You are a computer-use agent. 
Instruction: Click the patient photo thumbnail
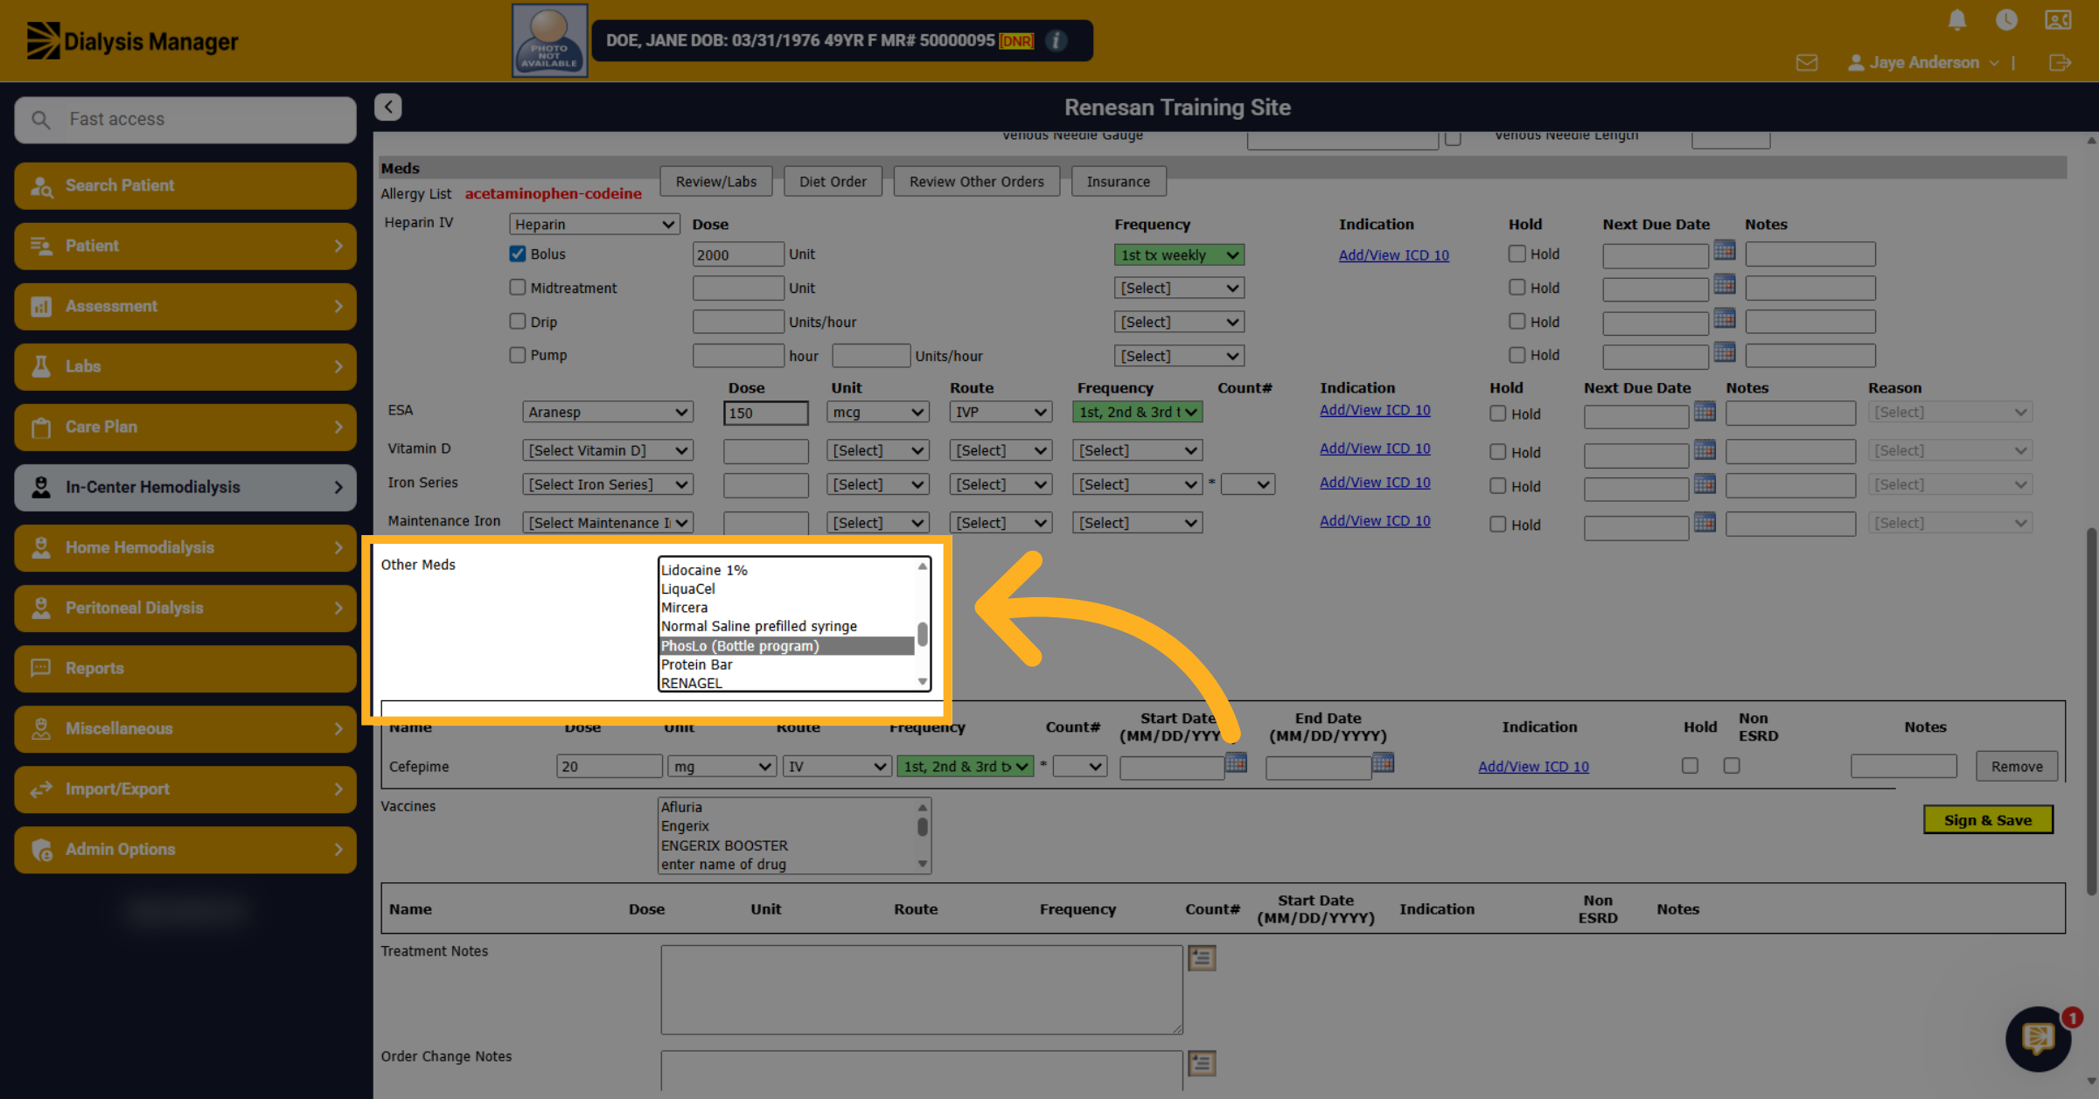click(x=549, y=41)
